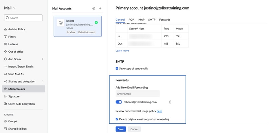Click the Mode column header
275x133 pixels.
(179, 28)
